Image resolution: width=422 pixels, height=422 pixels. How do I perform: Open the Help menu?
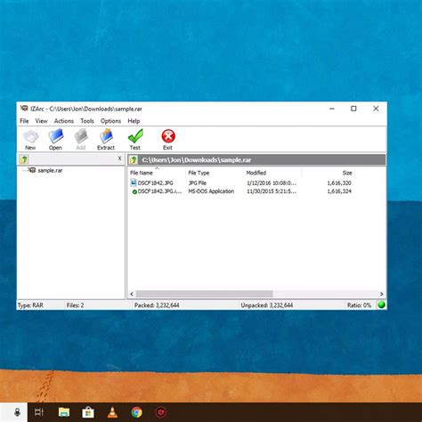point(134,121)
